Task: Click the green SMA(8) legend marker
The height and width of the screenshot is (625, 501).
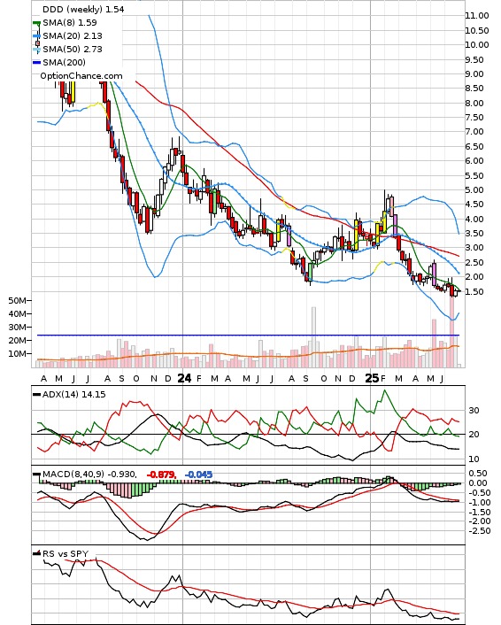Action: (x=36, y=23)
